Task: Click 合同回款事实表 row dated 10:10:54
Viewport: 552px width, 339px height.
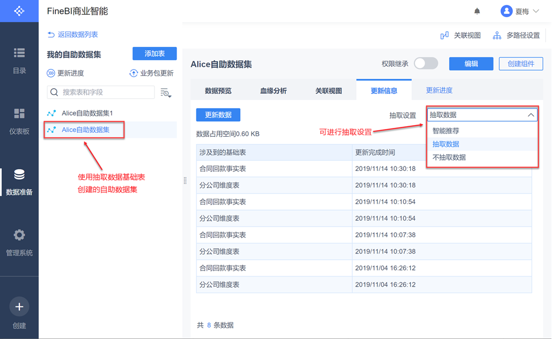Action: coord(364,202)
